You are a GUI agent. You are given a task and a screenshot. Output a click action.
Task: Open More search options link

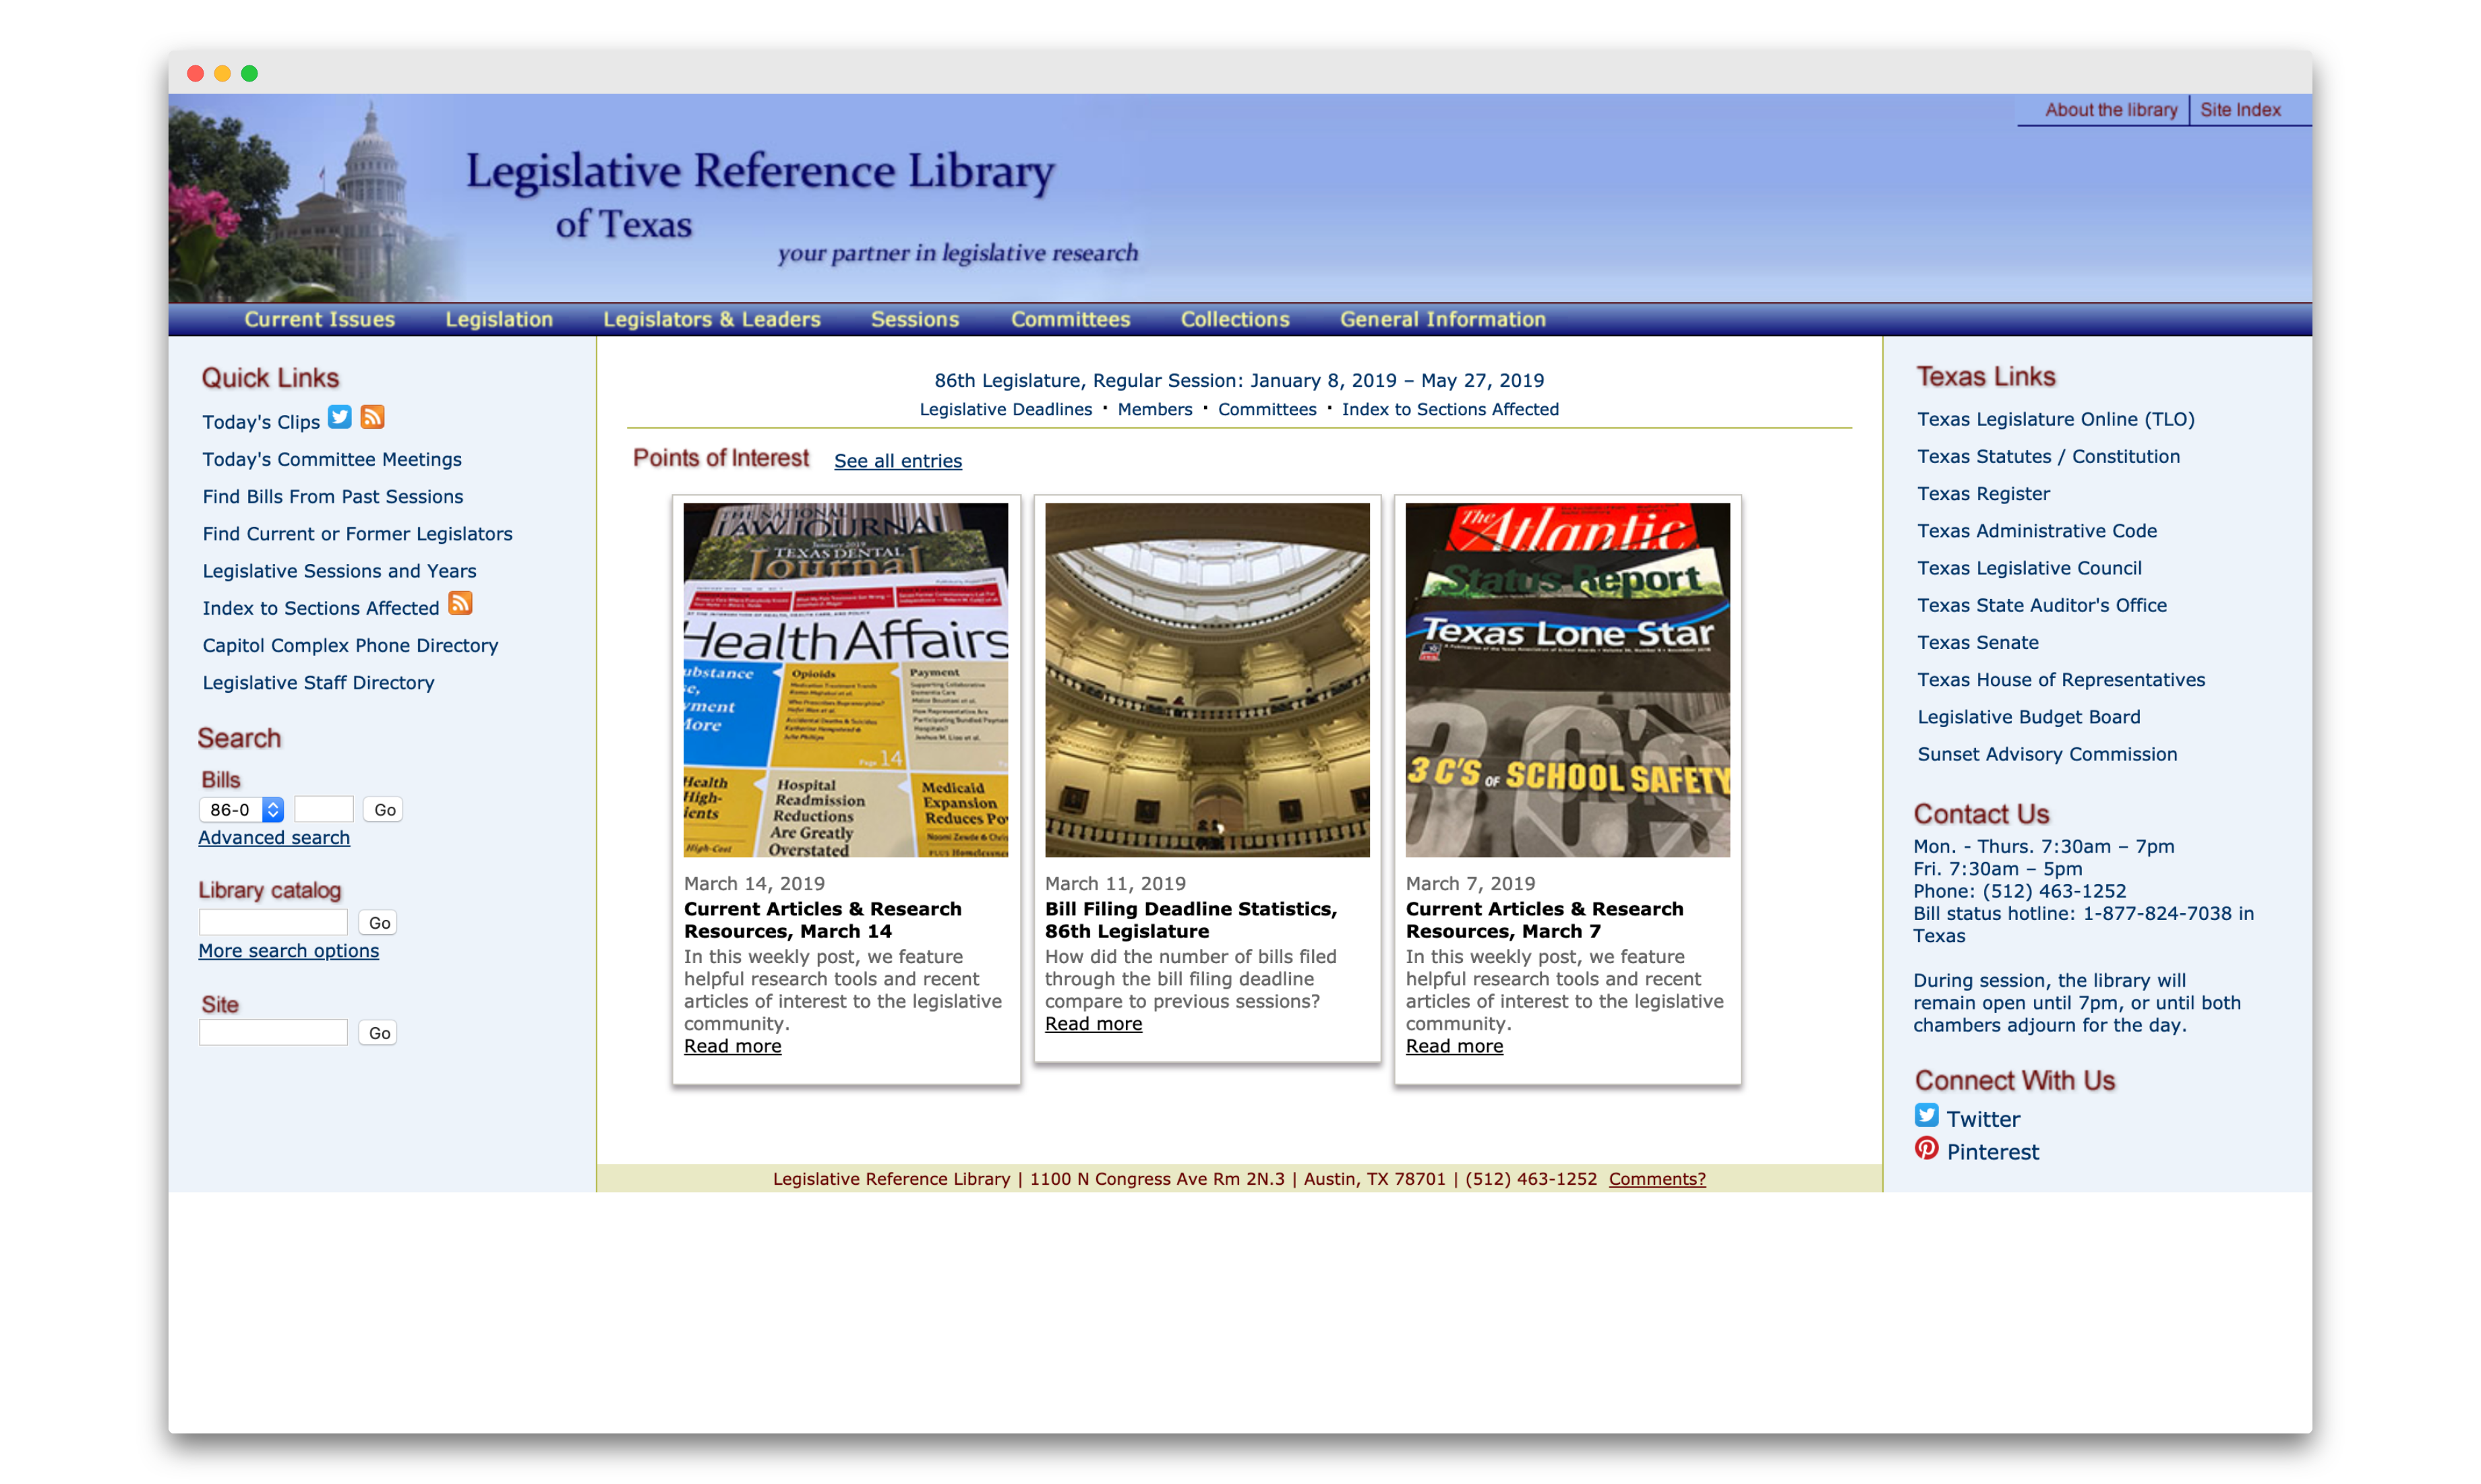coord(288,950)
